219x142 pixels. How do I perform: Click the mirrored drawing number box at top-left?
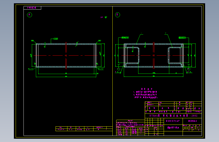click(32, 8)
